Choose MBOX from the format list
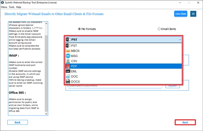Viewport: 203px width, 131px height. point(124,51)
